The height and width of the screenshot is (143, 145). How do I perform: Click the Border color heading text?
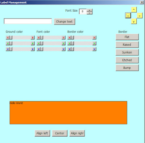(75, 32)
